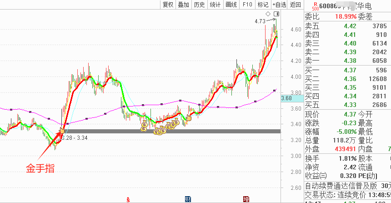Click the 委比 value 18.99%
The image size is (391, 203).
point(346,17)
